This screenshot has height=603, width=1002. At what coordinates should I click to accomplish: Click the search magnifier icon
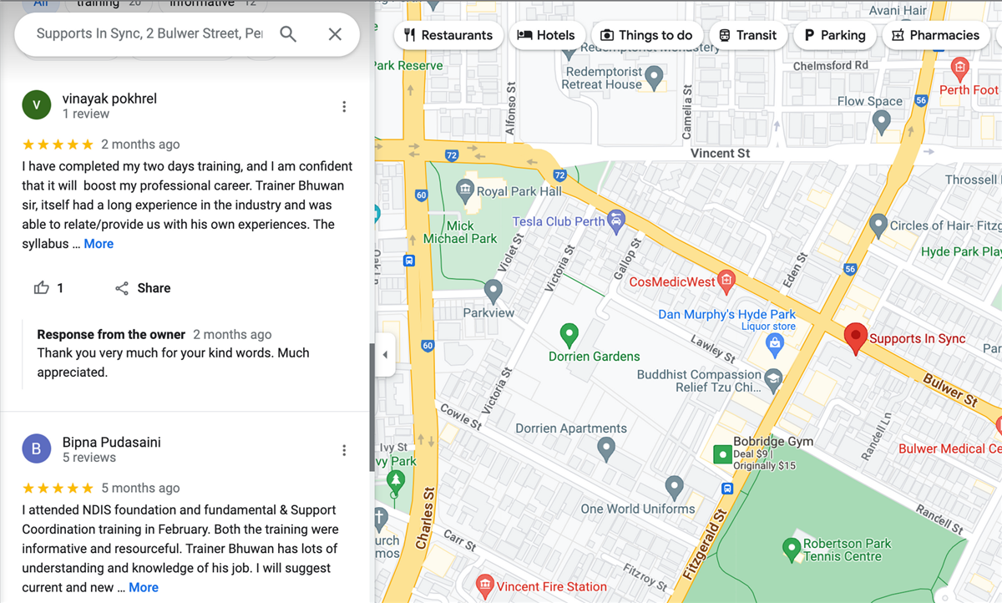pos(288,33)
